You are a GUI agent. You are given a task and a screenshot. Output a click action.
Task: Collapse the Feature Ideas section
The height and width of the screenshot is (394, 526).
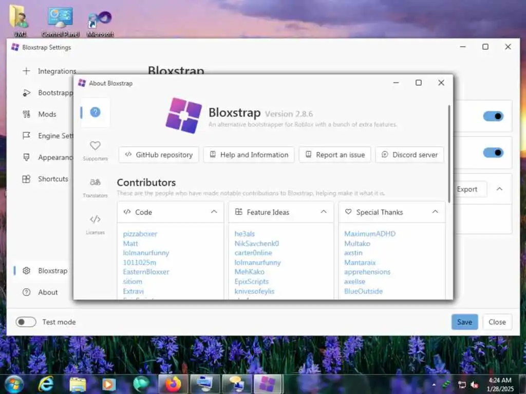click(x=324, y=212)
